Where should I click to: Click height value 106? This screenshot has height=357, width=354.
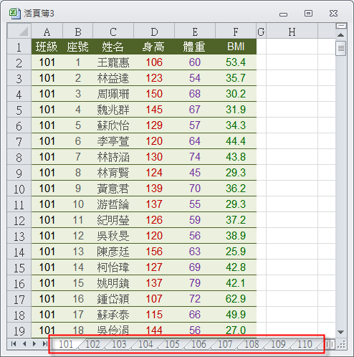(x=154, y=62)
